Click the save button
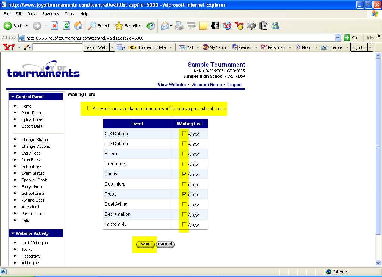This screenshot has width=382, height=277. point(145,244)
